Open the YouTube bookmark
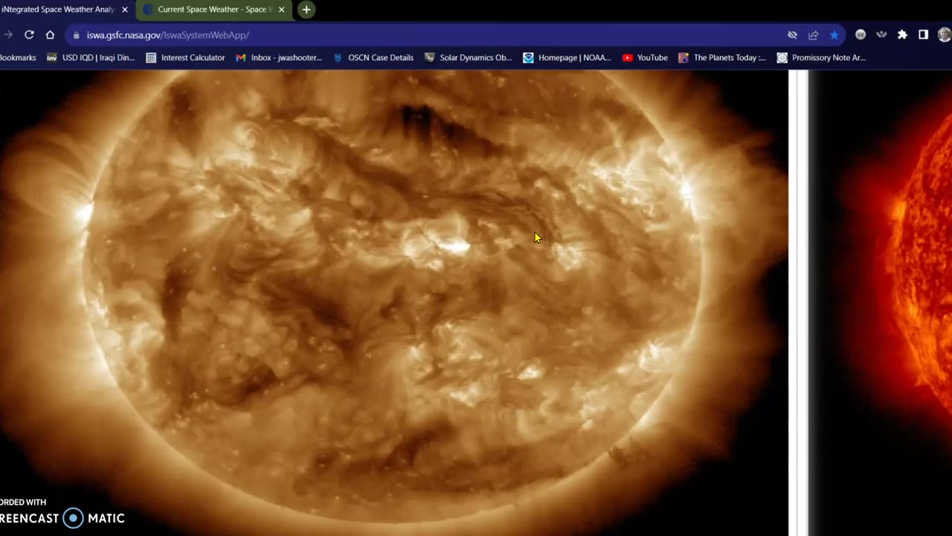The height and width of the screenshot is (536, 952). point(645,57)
